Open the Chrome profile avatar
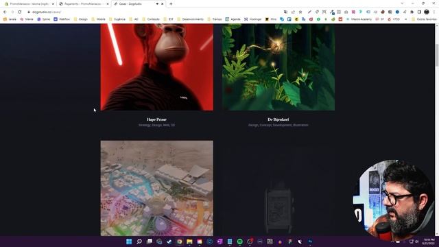The width and height of the screenshot is (439, 247). (427, 12)
